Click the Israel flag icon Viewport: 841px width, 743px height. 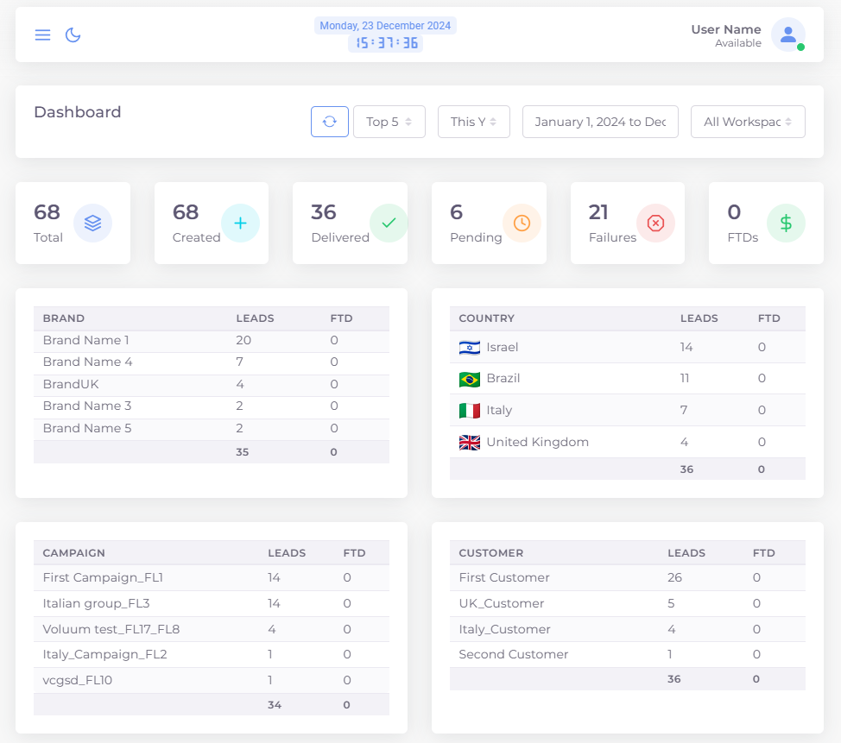tap(470, 348)
